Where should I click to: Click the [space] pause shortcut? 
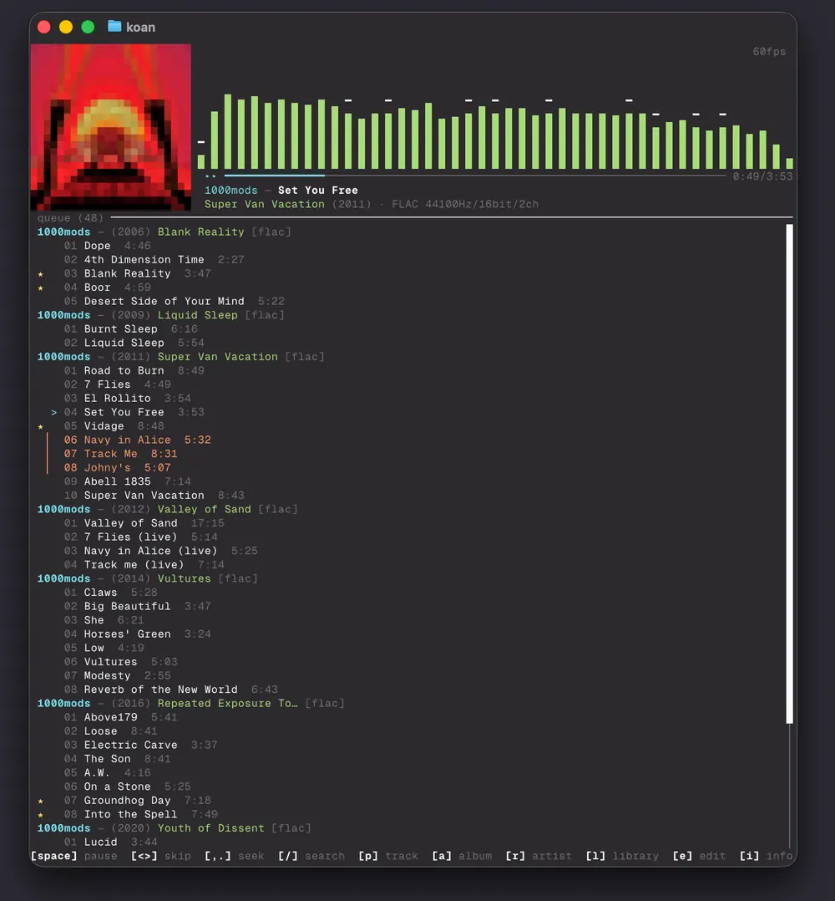tap(74, 856)
